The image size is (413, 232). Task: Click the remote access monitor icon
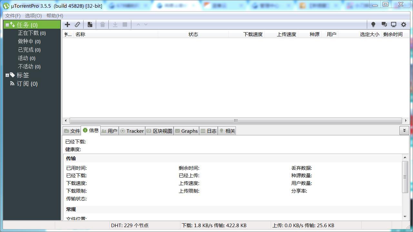[393, 24]
